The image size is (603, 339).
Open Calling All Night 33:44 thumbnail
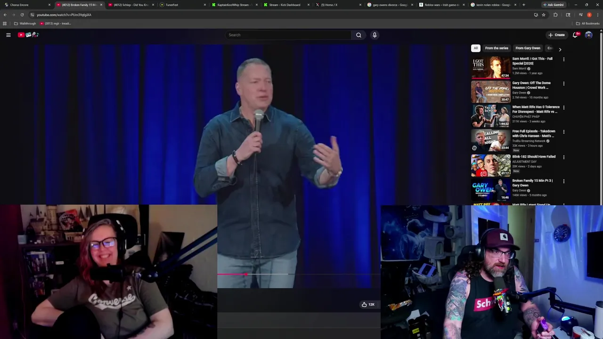click(490, 140)
